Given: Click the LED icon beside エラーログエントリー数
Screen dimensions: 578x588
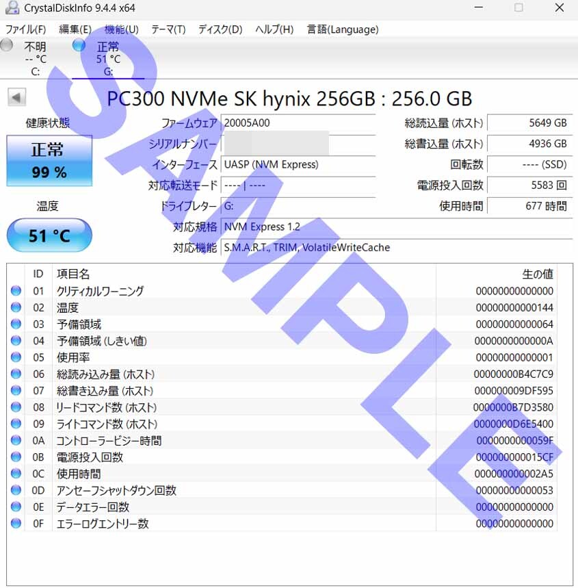Looking at the screenshot, I should 17,524.
